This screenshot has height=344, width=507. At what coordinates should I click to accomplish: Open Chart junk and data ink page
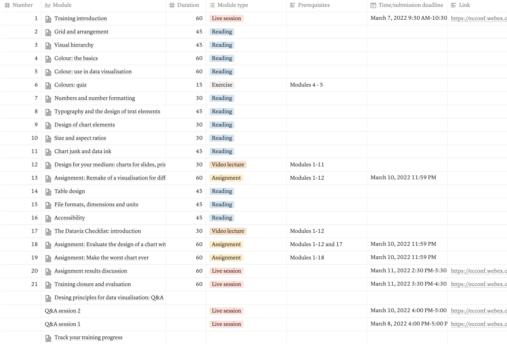[83, 151]
